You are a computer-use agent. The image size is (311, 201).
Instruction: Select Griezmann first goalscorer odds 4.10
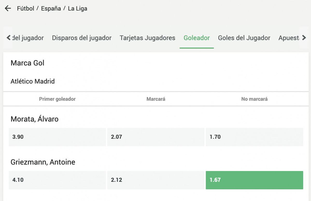tap(57, 180)
